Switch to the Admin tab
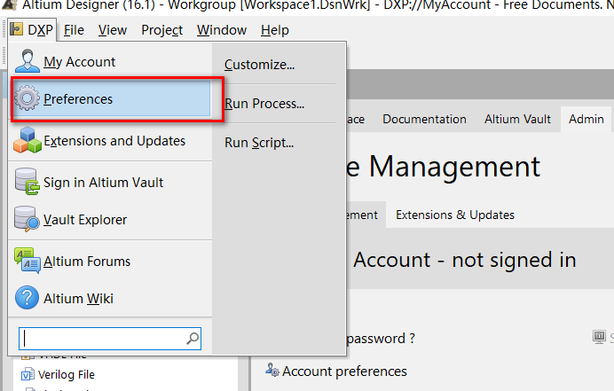This screenshot has width=614, height=391. click(x=586, y=119)
